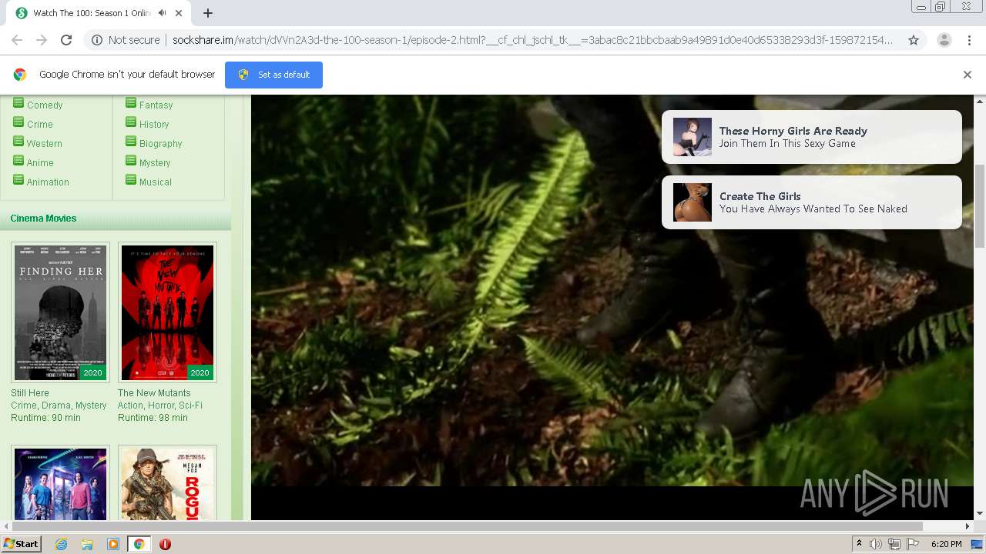Click the scroll down arrow

(x=980, y=514)
